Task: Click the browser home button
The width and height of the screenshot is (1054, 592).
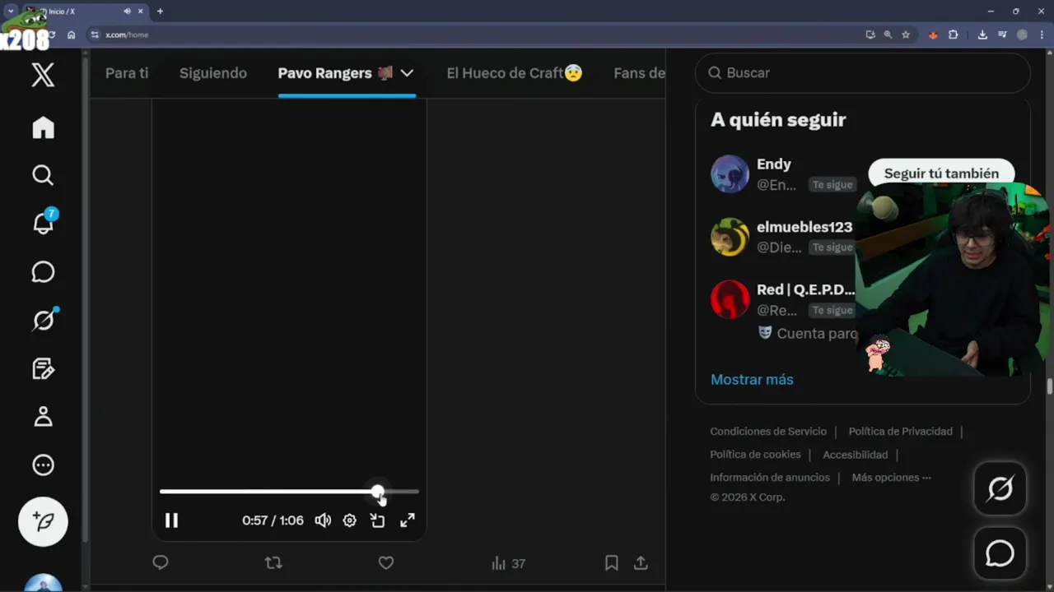Action: (x=72, y=35)
